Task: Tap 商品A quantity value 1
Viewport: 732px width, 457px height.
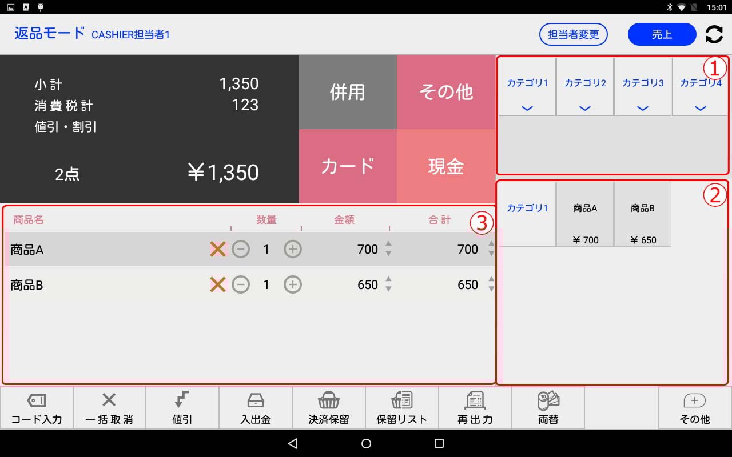Action: (266, 250)
